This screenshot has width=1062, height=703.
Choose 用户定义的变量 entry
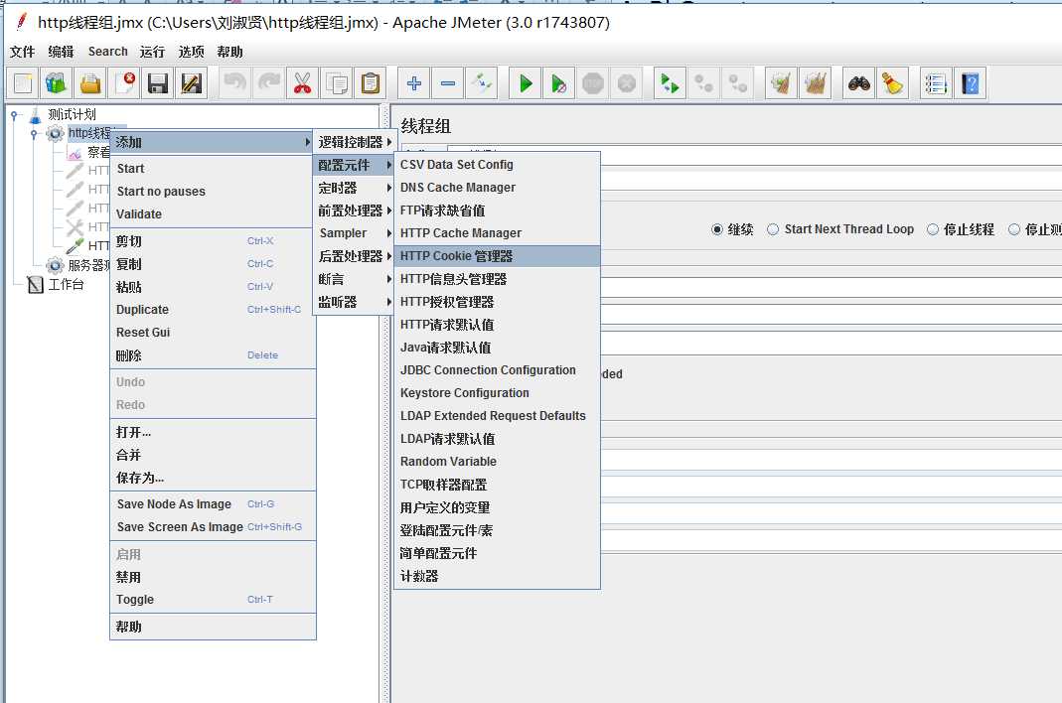click(x=497, y=507)
